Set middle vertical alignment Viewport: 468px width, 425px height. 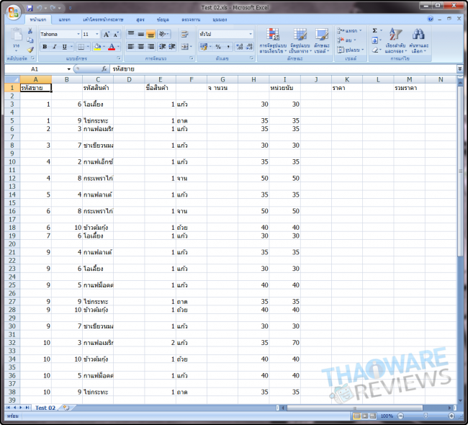click(141, 34)
